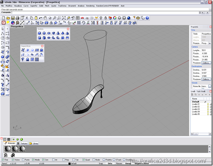
Task: Click the Cut scissors icon
Action: 27,18
